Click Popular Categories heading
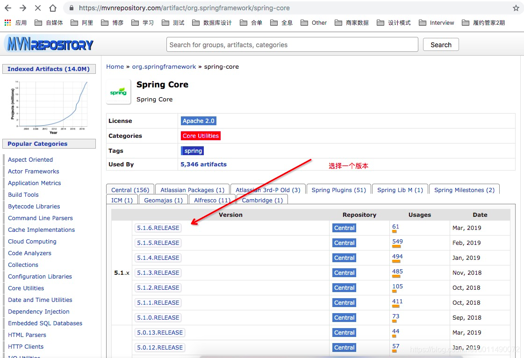 pos(49,144)
